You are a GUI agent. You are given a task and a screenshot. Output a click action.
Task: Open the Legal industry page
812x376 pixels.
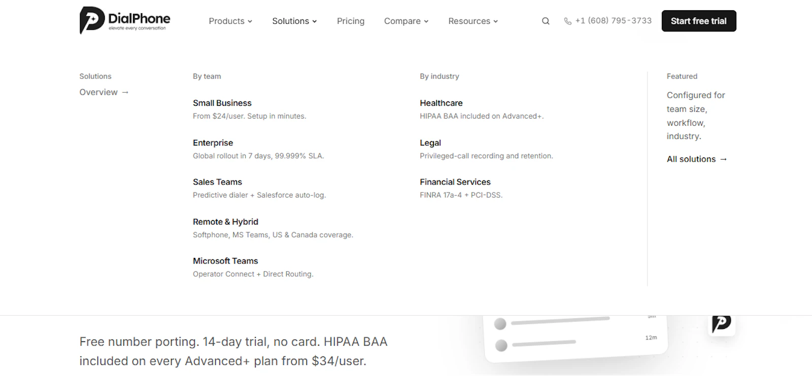click(430, 143)
